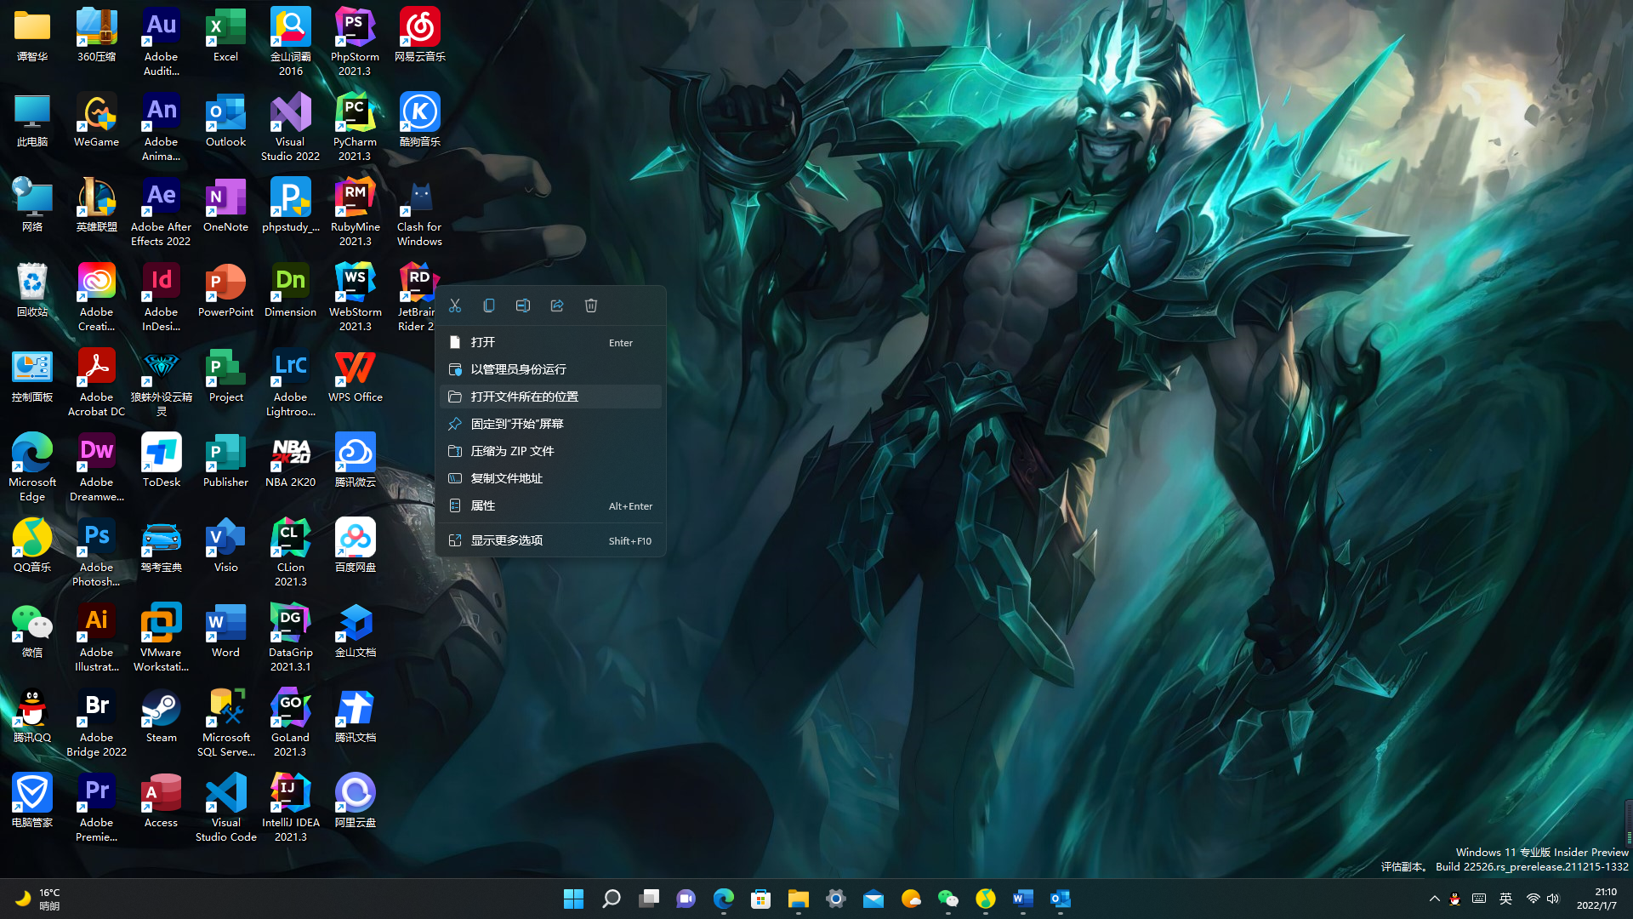Viewport: 1633px width, 919px height.
Task: Click the Share icon in context menu
Action: [557, 305]
